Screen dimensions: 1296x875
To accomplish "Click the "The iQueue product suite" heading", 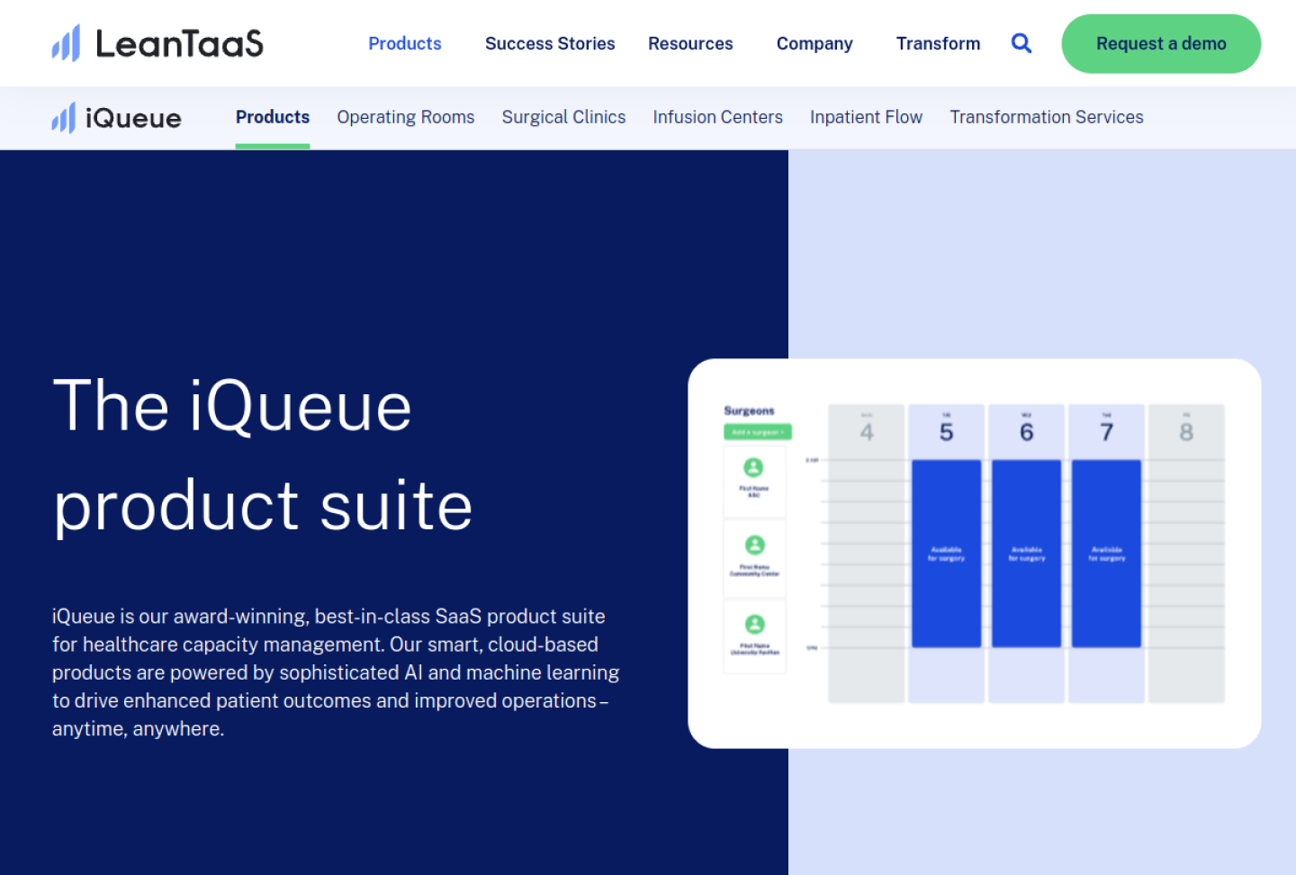I will point(263,456).
